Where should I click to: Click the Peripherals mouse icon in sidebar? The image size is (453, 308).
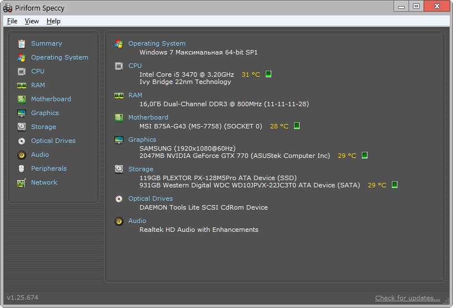pyautogui.click(x=21, y=169)
